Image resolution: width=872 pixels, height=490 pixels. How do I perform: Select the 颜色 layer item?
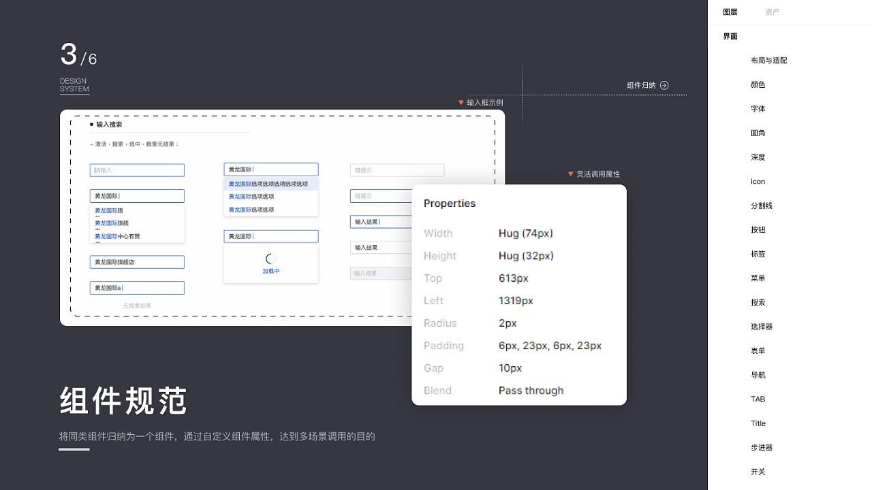click(x=758, y=84)
